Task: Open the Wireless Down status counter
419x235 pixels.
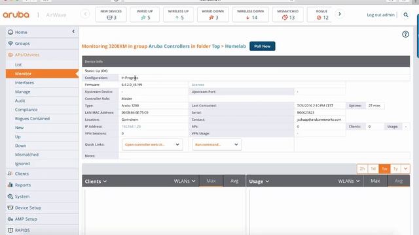Action: (250, 14)
